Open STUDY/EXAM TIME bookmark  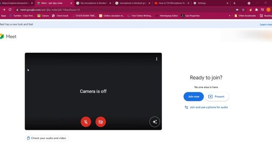tap(84, 16)
